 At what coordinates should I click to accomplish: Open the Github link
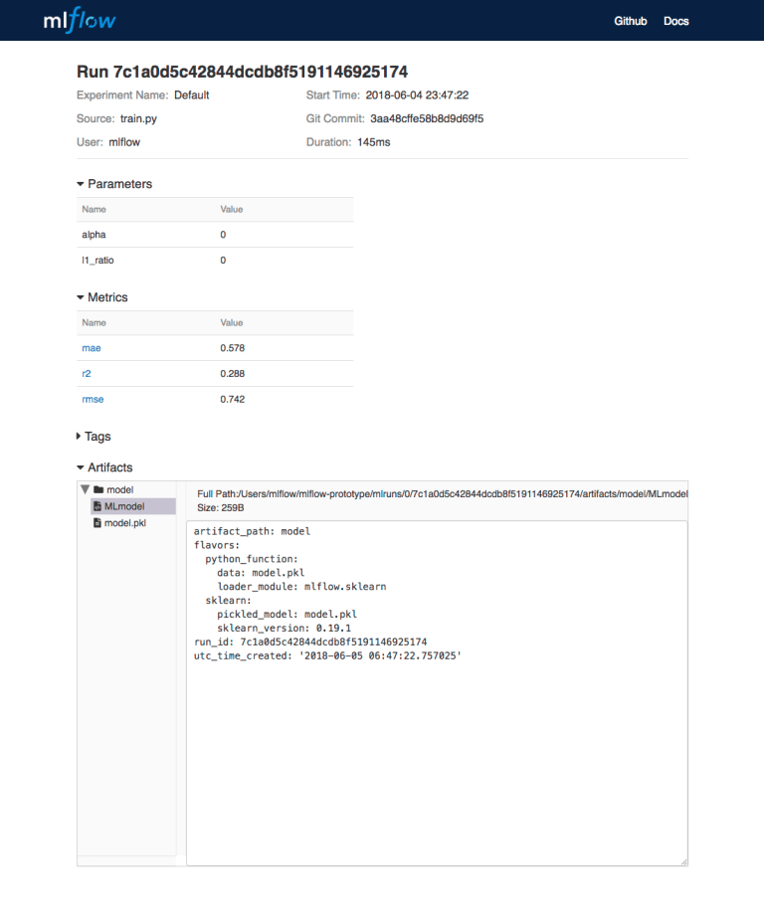(x=630, y=21)
